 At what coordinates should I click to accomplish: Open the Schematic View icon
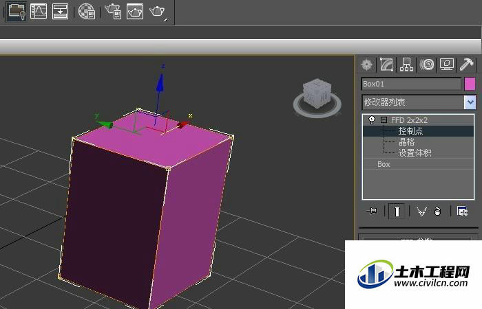click(x=61, y=12)
